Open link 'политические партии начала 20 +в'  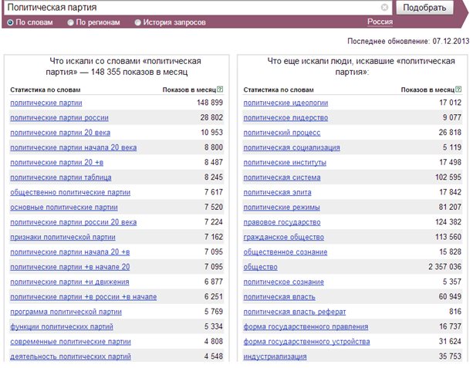[70, 252]
